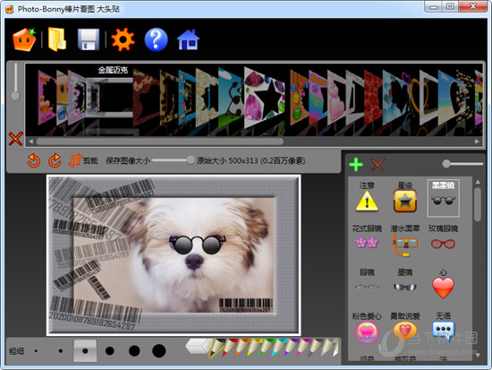Click the 原始大小 500x313 size text

coord(250,160)
